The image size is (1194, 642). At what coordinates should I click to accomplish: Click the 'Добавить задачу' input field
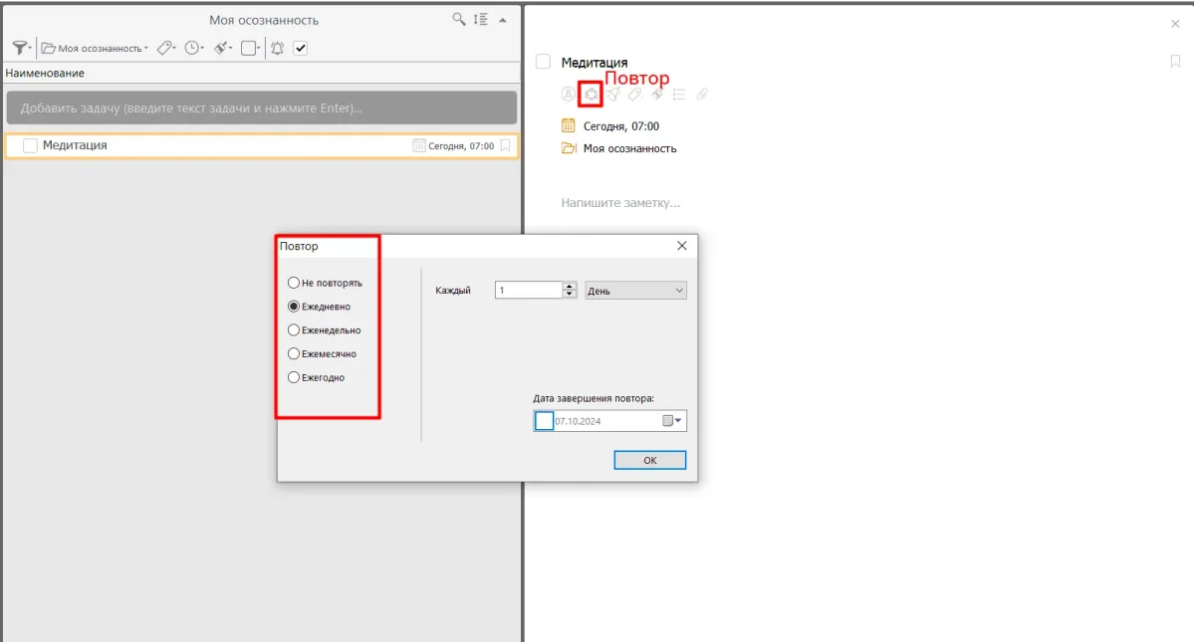tap(261, 107)
